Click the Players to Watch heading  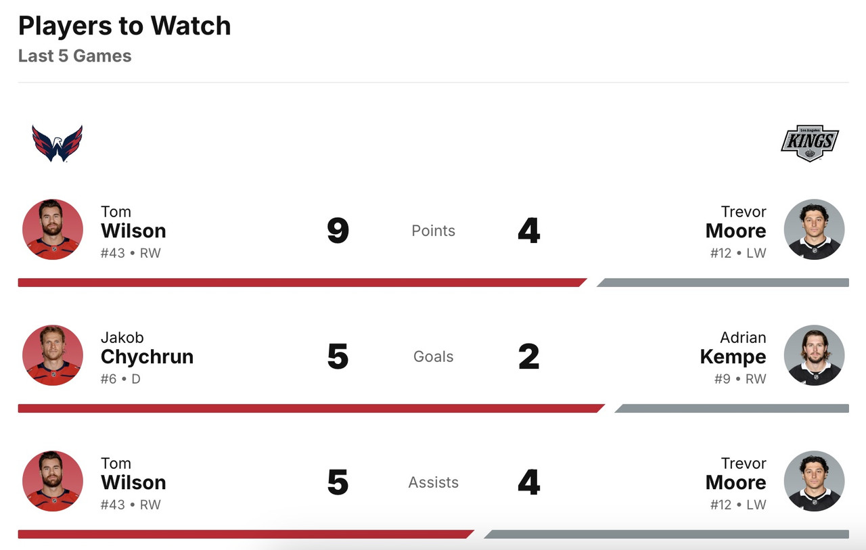124,26
